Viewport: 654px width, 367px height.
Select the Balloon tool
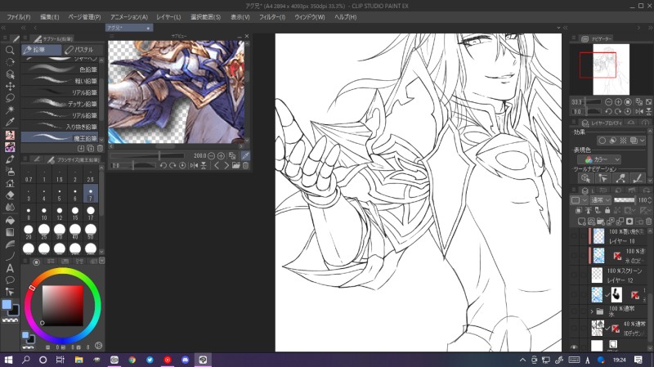pyautogui.click(x=10, y=280)
